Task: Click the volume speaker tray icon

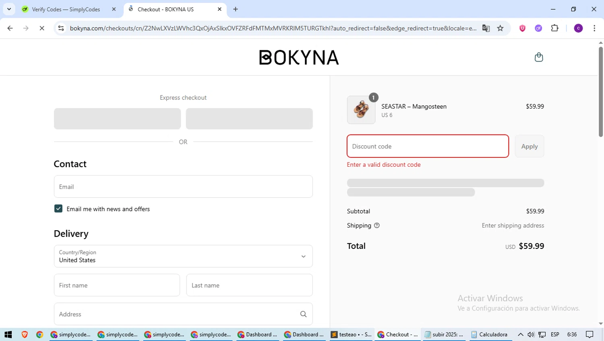Action: pyautogui.click(x=531, y=335)
